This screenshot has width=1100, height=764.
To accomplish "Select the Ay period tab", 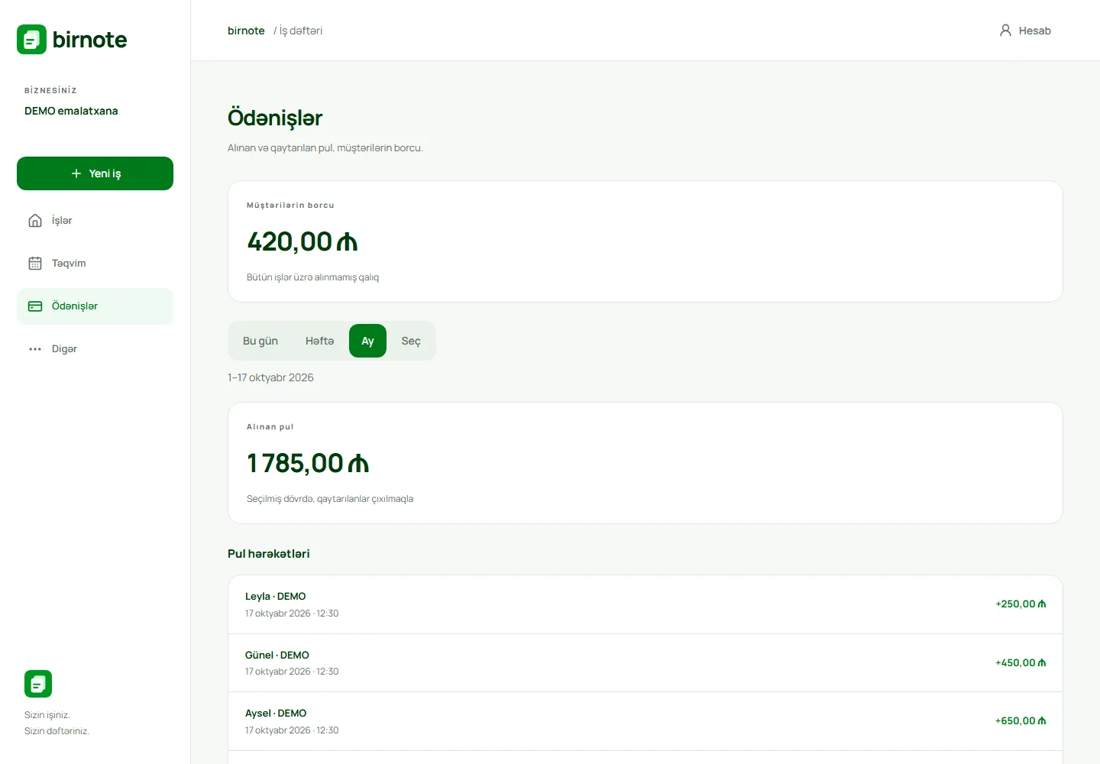I will (x=367, y=341).
